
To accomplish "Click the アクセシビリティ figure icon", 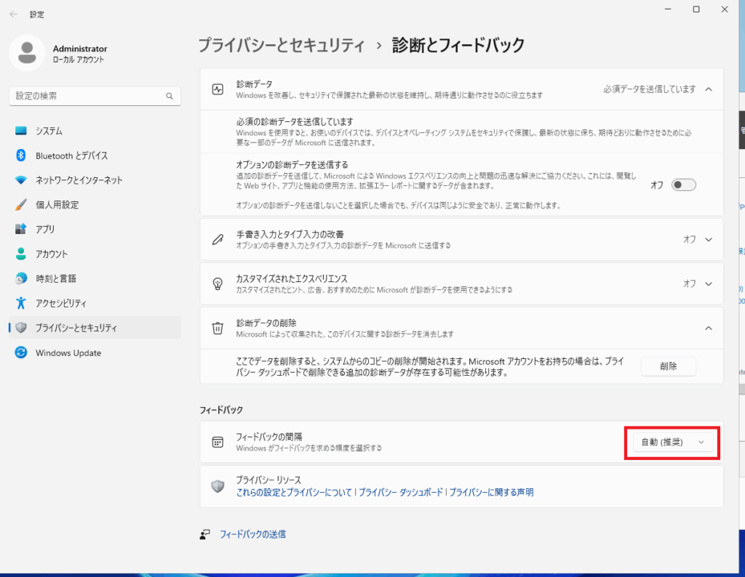I will pyautogui.click(x=21, y=303).
